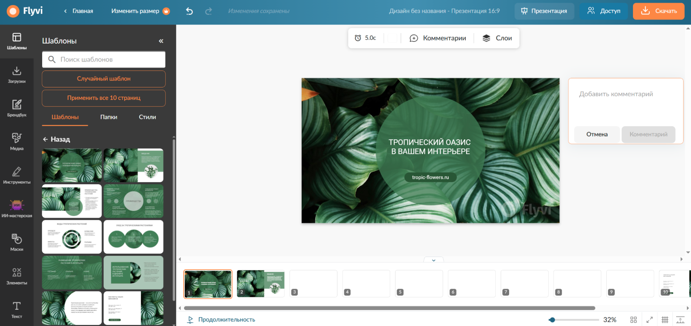Click the zoom slider handle
Image resolution: width=691 pixels, height=326 pixels.
point(552,320)
